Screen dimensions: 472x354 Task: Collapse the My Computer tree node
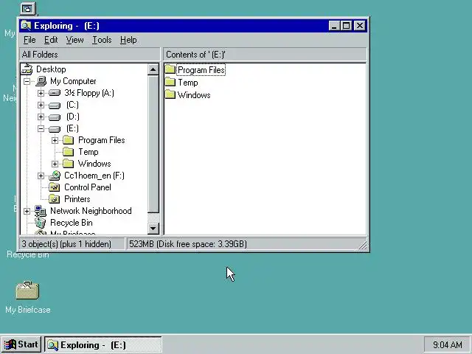coord(27,81)
